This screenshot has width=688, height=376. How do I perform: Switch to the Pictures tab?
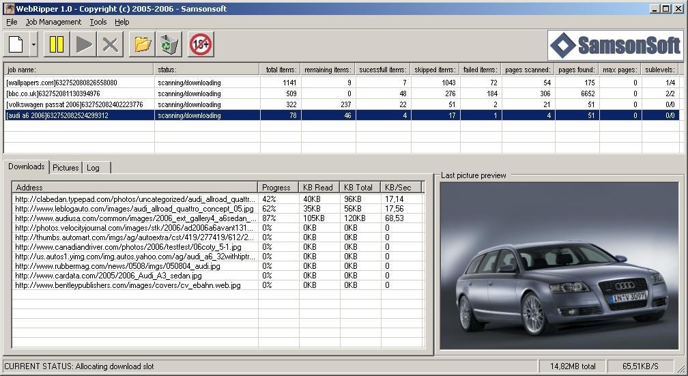click(66, 168)
